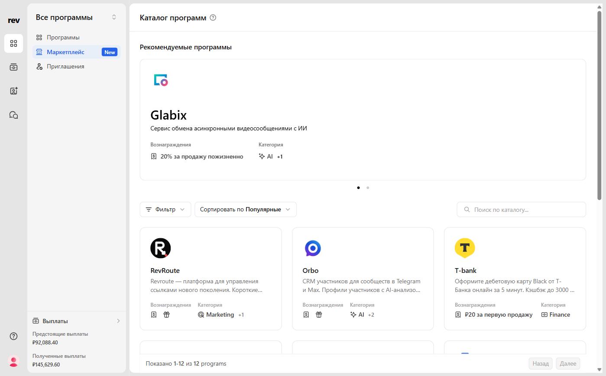The height and width of the screenshot is (376, 606).
Task: Click the Finance category icon on T-bank card
Action: 544,315
